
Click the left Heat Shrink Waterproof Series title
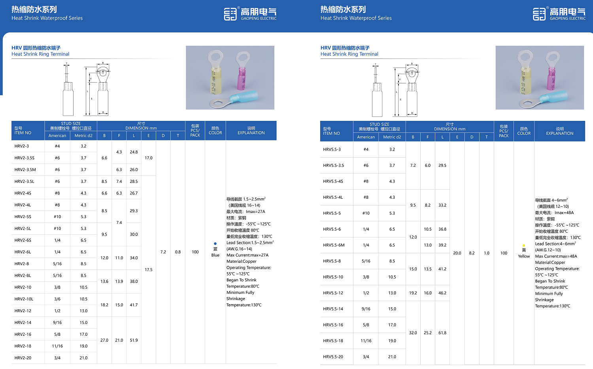(47, 18)
